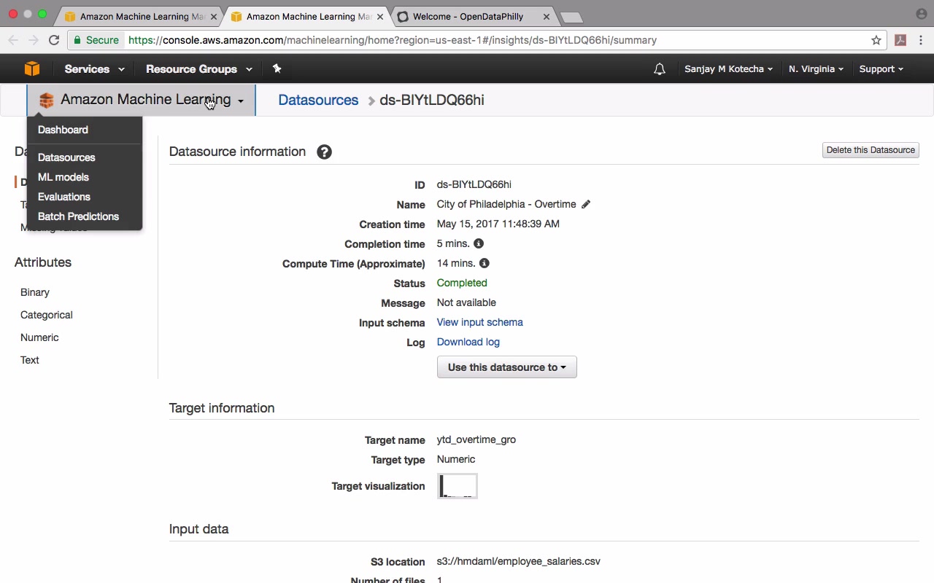Open the Binary attributes section
The width and height of the screenshot is (934, 583).
pyautogui.click(x=35, y=292)
